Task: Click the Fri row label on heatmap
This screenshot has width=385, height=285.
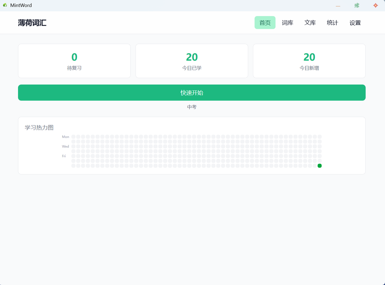Action: pyautogui.click(x=64, y=156)
